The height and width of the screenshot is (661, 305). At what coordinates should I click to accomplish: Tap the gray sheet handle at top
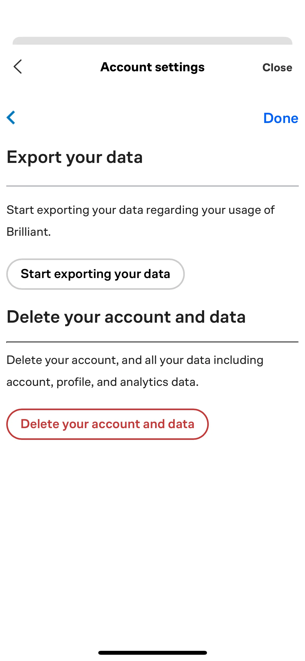pyautogui.click(x=152, y=41)
